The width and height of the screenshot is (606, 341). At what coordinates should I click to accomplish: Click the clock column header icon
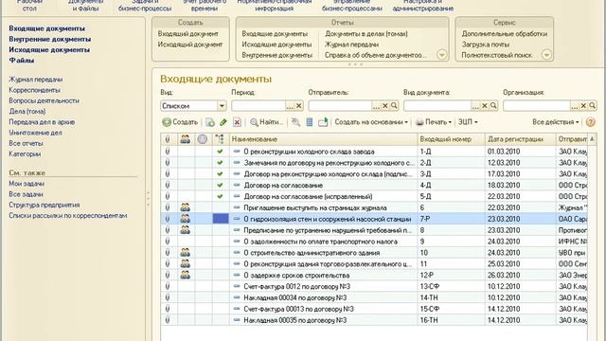[x=202, y=139]
